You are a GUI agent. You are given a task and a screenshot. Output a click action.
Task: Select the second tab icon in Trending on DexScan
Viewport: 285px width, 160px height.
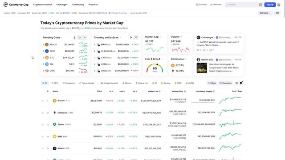coord(136,37)
